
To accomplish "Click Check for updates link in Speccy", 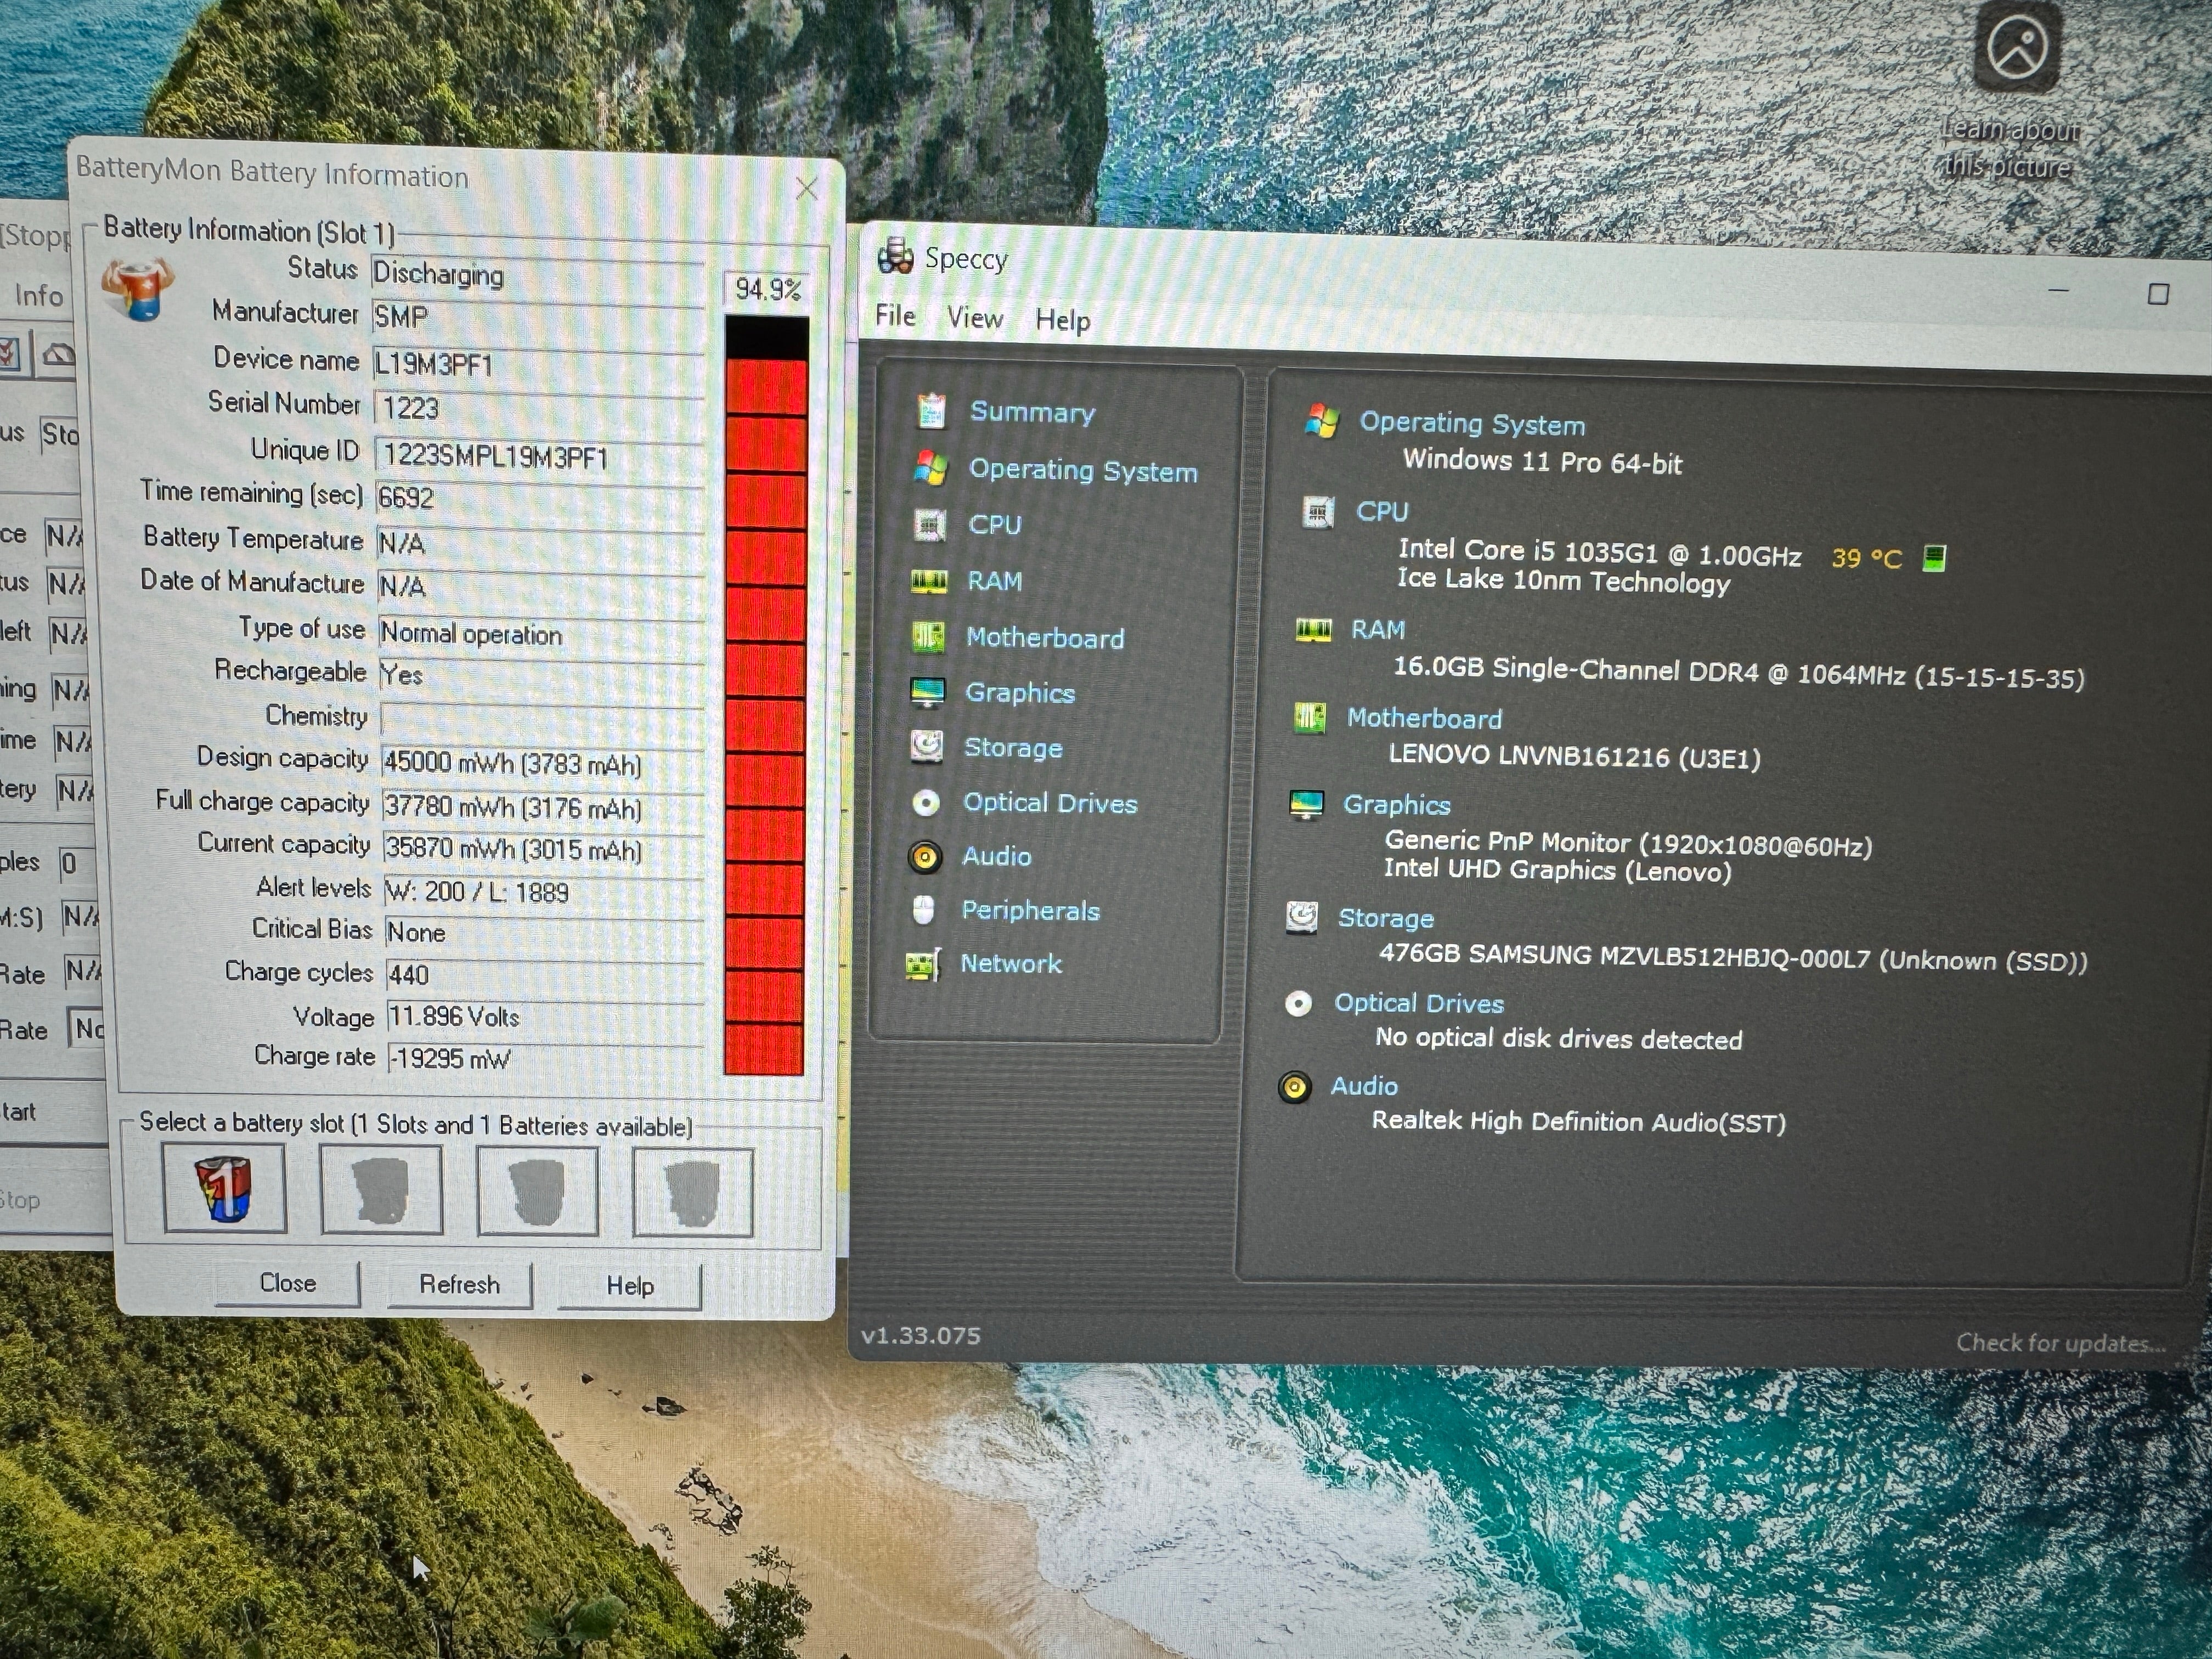I will click(x=2060, y=1342).
